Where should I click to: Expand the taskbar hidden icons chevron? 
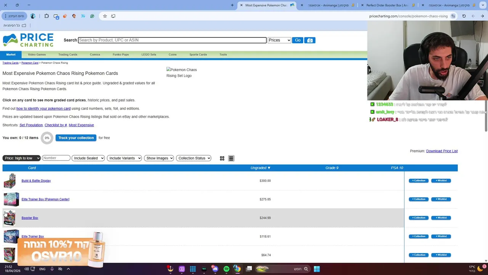coord(68,269)
